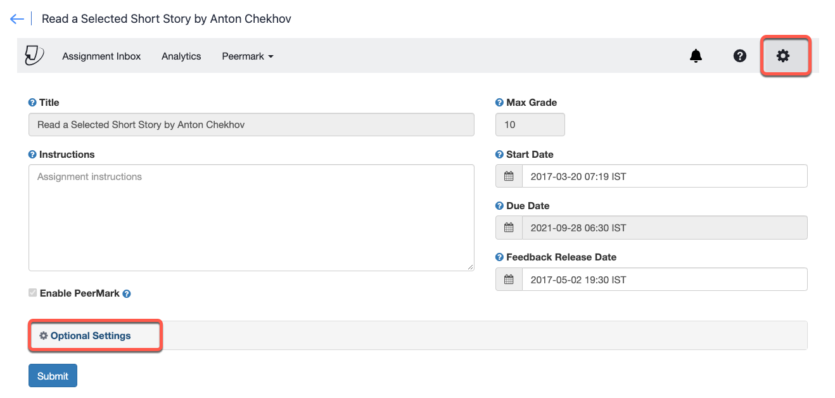Click the Feedback Release Date field
Viewport: 835px width, 398px height.
click(664, 279)
